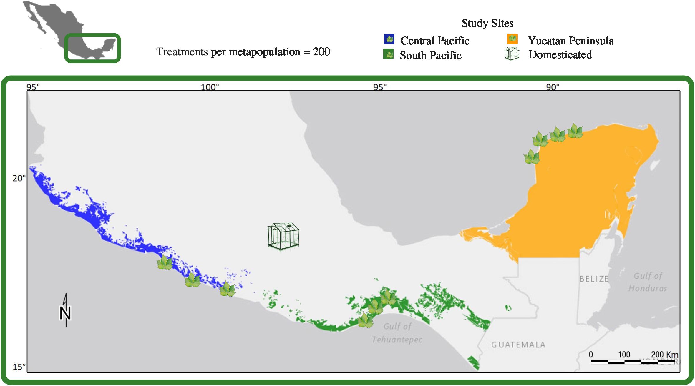Click the northernmost South Pacific leaf marker

pos(388,297)
